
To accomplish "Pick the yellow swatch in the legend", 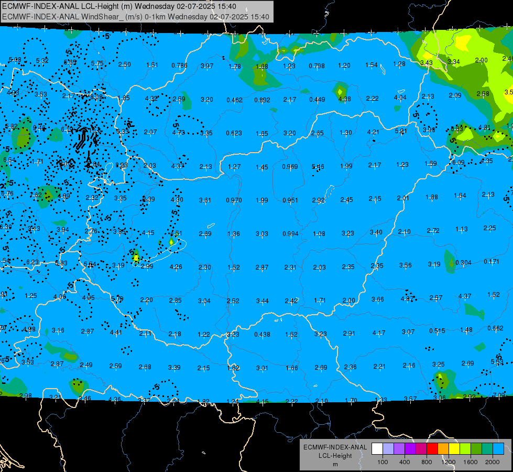I will point(454,448).
